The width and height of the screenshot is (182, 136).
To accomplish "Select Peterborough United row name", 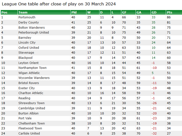I will pos(34,33).
